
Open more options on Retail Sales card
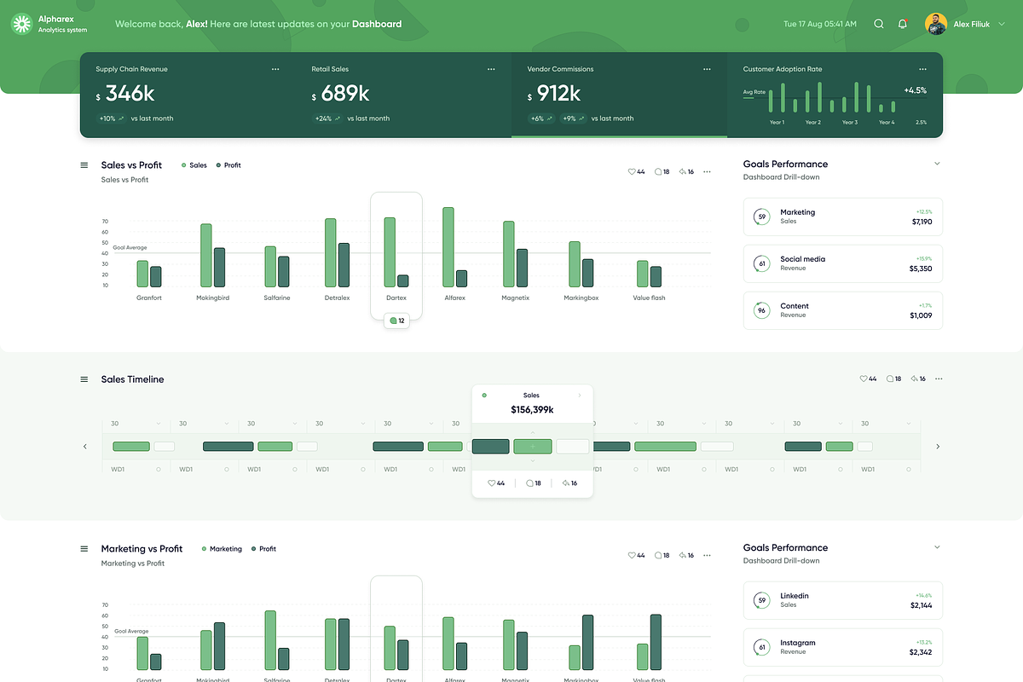tap(491, 69)
